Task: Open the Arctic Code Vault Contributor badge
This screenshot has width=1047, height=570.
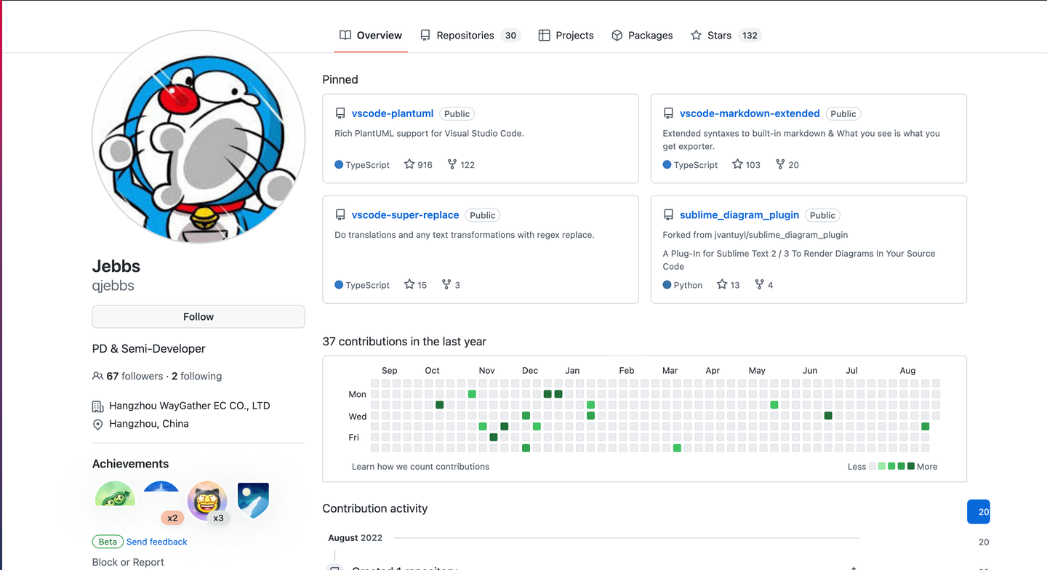Action: coord(253,500)
